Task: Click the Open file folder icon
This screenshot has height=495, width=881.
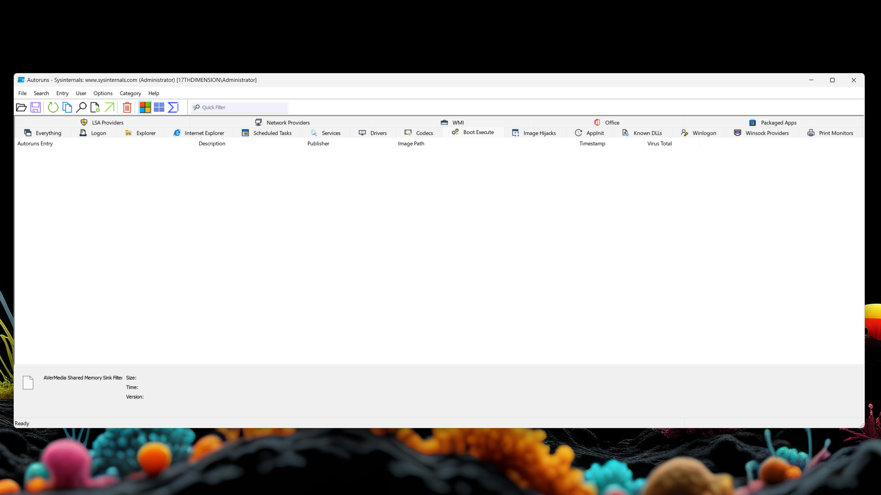Action: [x=21, y=107]
